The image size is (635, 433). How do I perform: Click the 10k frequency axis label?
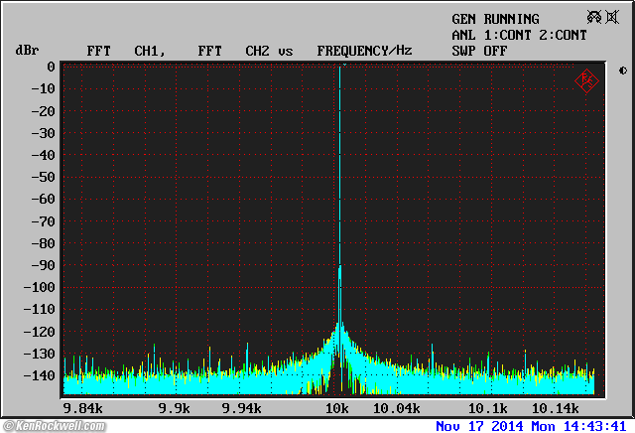337,408
